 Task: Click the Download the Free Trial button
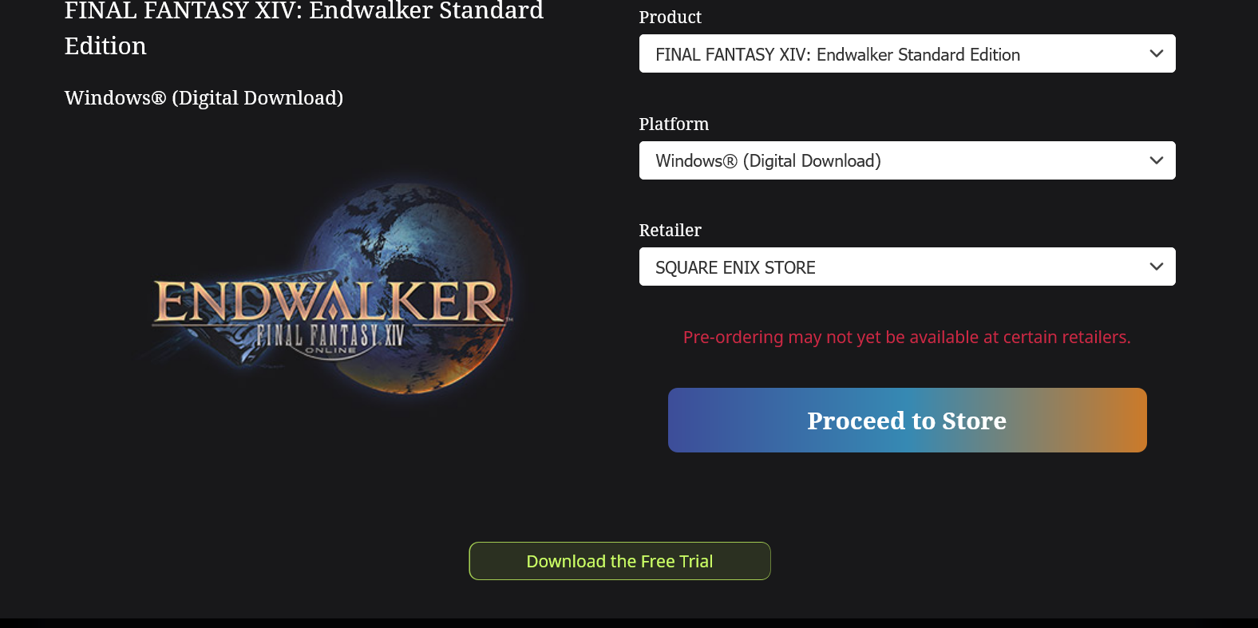tap(619, 561)
